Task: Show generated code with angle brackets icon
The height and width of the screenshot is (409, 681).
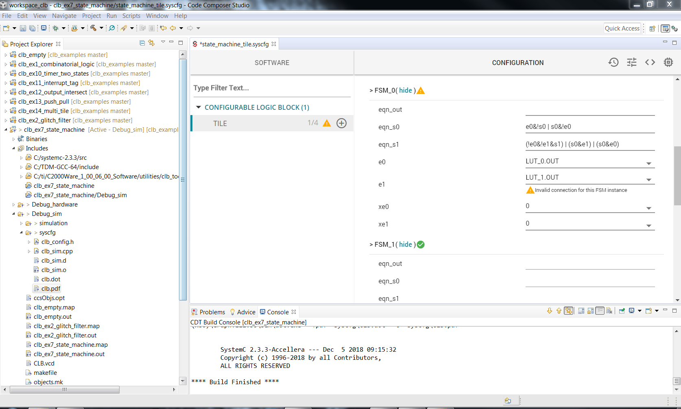Action: tap(650, 62)
